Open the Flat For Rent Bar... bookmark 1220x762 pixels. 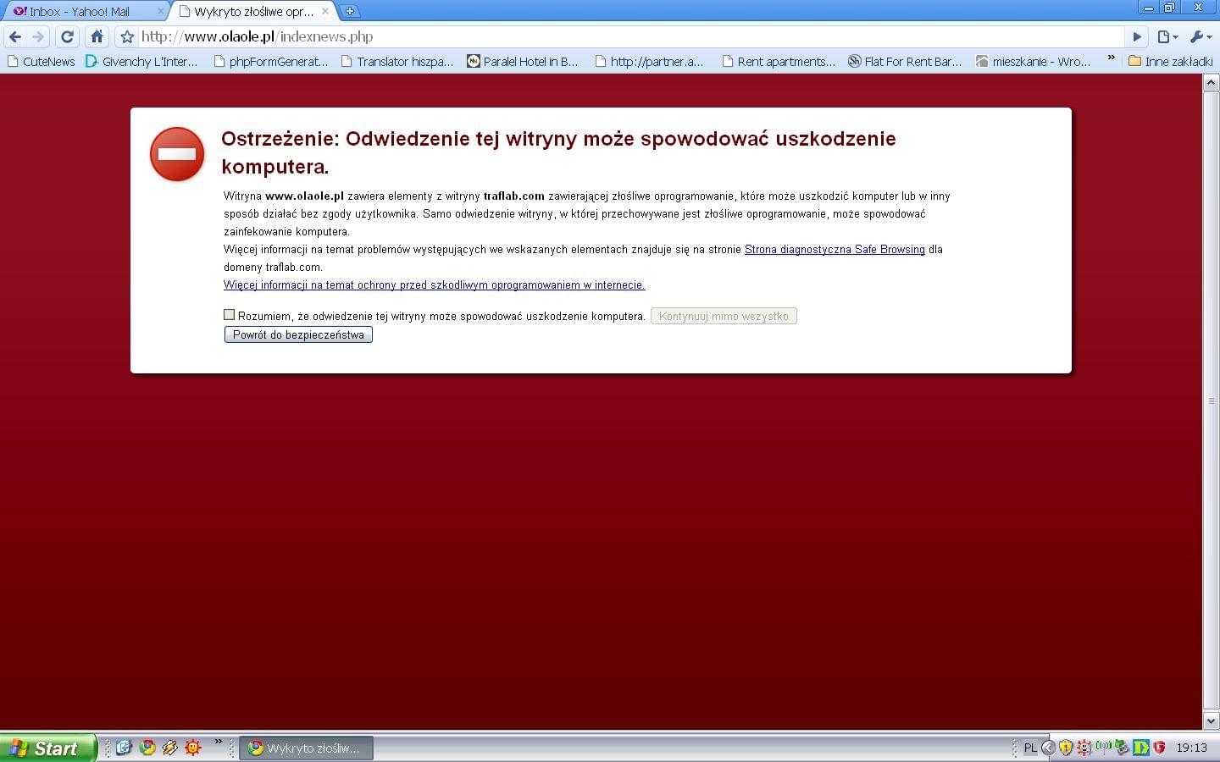(x=905, y=62)
